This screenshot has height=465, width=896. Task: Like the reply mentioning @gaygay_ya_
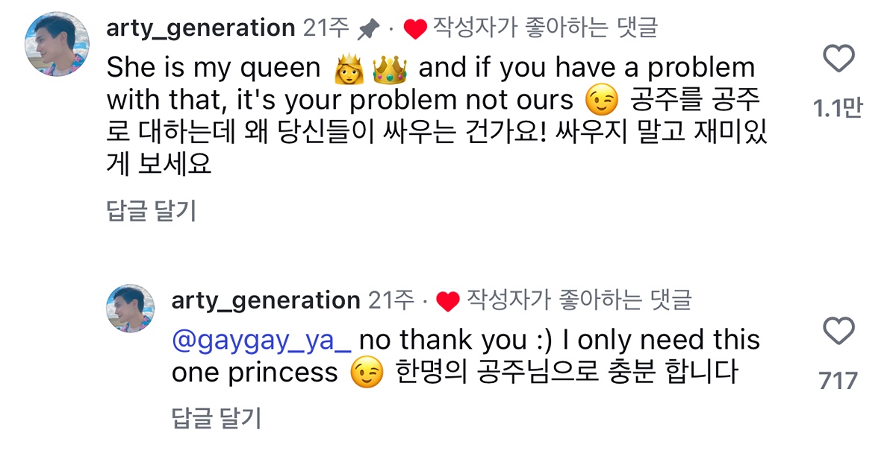[838, 331]
